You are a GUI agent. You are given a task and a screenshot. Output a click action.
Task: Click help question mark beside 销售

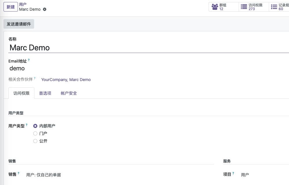[19, 173]
